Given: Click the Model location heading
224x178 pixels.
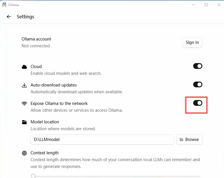Looking at the screenshot, I should pos(45,122).
